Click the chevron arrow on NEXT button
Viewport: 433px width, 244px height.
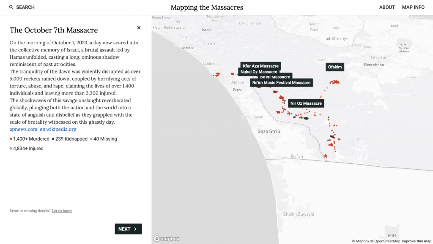135,229
